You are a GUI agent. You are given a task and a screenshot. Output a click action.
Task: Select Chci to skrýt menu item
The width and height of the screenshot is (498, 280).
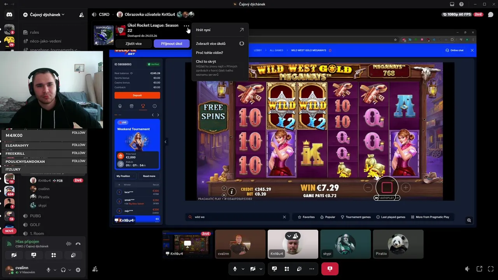[x=220, y=68]
